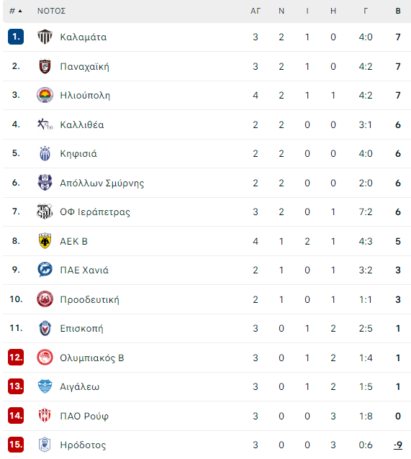Click the Ολυμπιακός Β red crest
This screenshot has height=459, width=411.
[45, 358]
